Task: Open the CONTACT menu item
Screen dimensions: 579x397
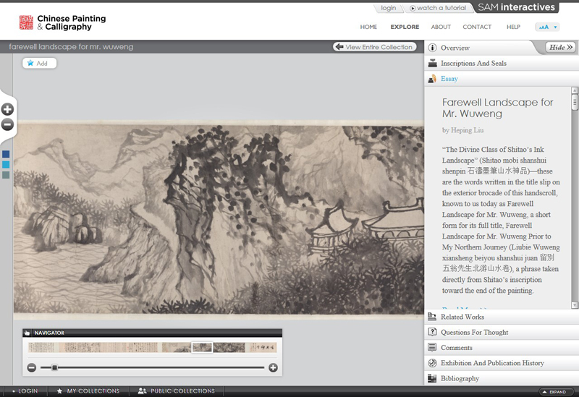Action: [x=477, y=27]
